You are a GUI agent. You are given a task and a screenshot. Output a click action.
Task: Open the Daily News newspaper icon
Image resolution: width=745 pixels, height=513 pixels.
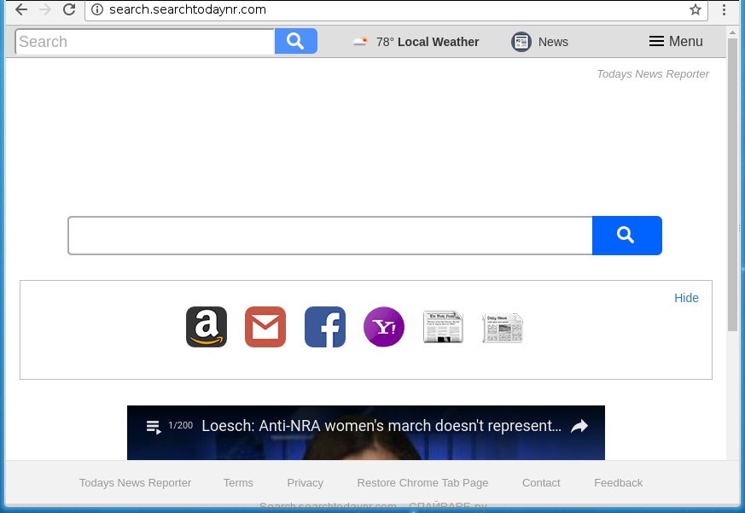click(502, 328)
